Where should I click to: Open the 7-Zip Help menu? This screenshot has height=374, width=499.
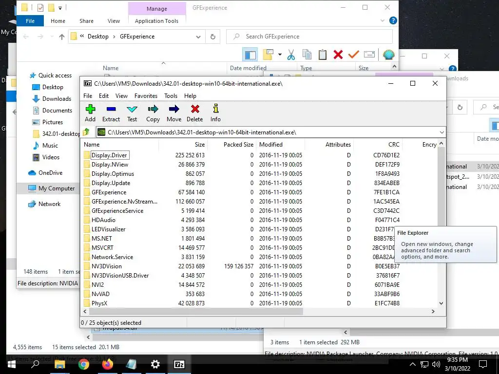pos(190,96)
